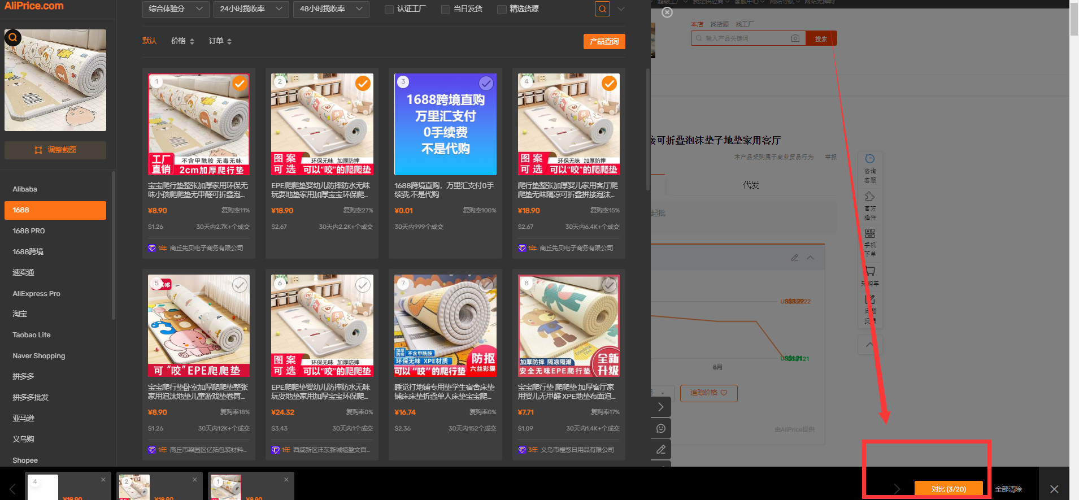
Task: Click the 追踪价格 heart button
Action: tap(708, 393)
